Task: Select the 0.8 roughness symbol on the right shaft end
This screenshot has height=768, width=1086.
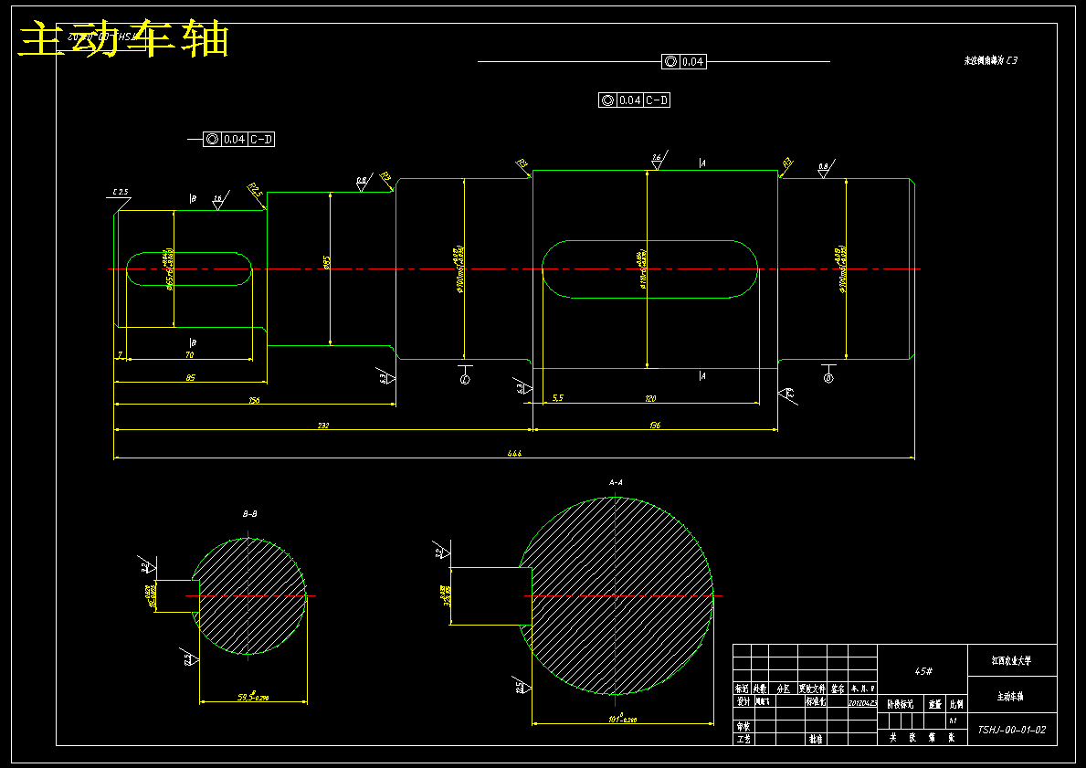Action: [825, 168]
